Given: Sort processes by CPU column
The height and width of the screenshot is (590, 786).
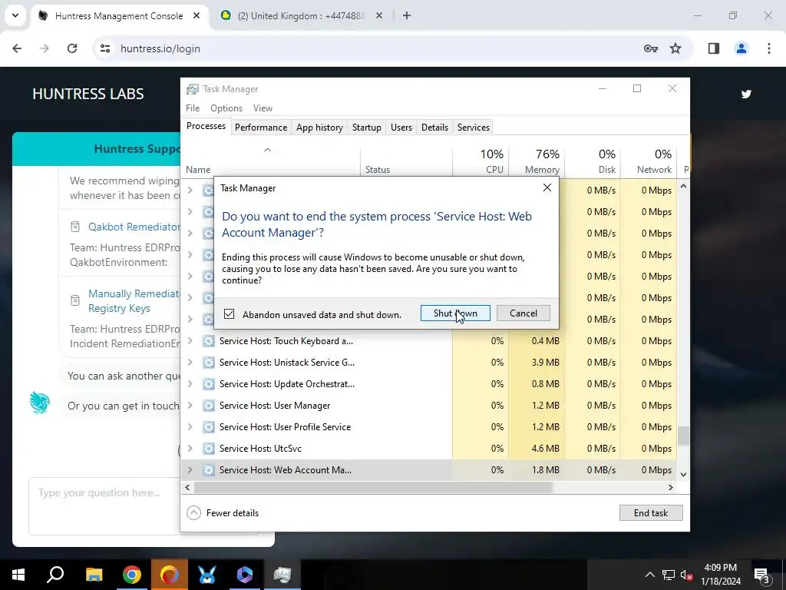Looking at the screenshot, I should 481,161.
